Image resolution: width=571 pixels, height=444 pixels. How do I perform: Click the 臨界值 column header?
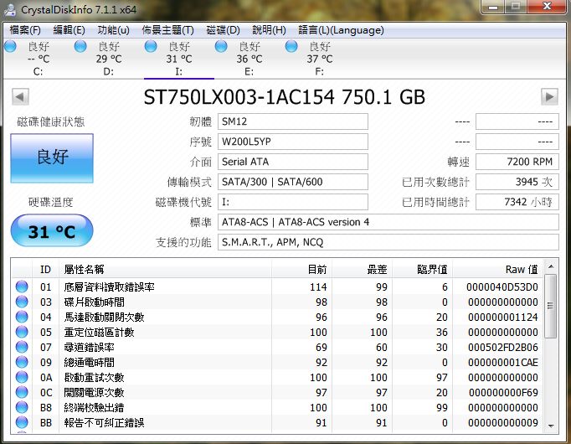click(x=423, y=270)
